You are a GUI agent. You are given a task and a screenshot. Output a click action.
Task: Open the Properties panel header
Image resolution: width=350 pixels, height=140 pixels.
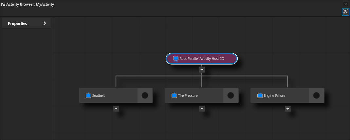[18, 24]
